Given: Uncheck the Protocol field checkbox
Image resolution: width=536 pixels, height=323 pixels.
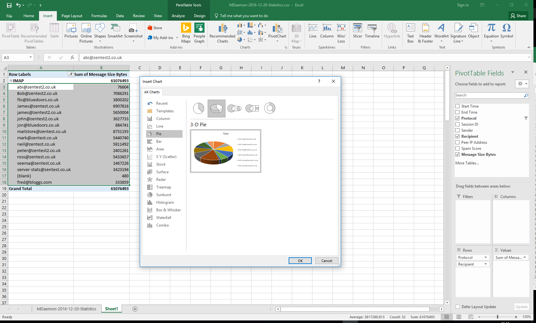Looking at the screenshot, I should point(458,118).
